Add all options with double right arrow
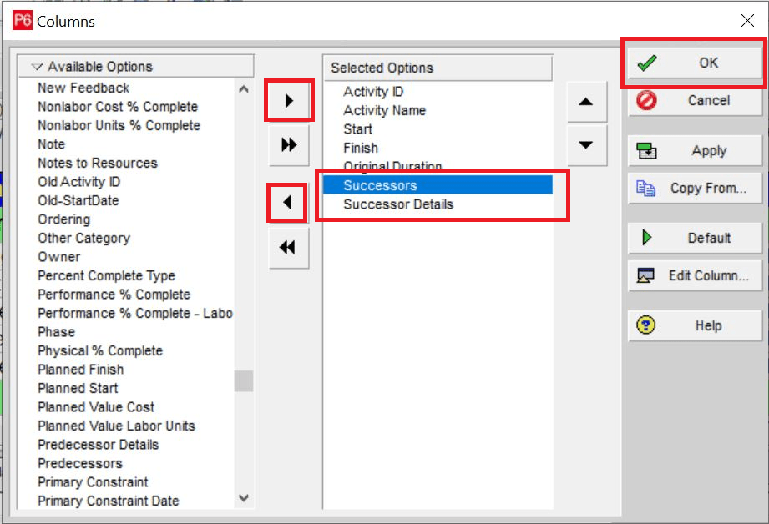769x524 pixels. point(289,144)
